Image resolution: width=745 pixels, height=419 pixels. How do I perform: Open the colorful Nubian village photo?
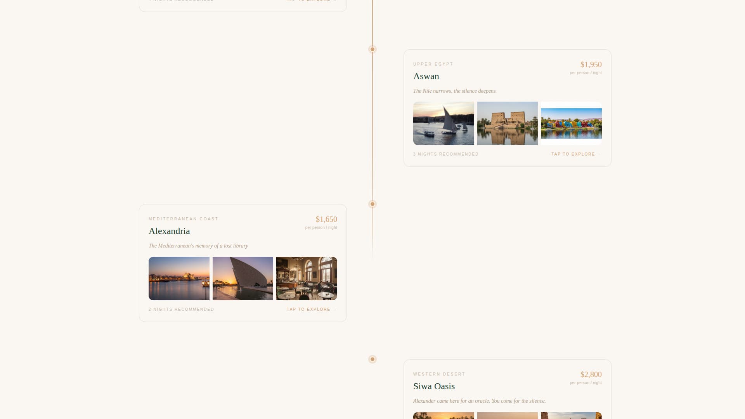pyautogui.click(x=571, y=123)
